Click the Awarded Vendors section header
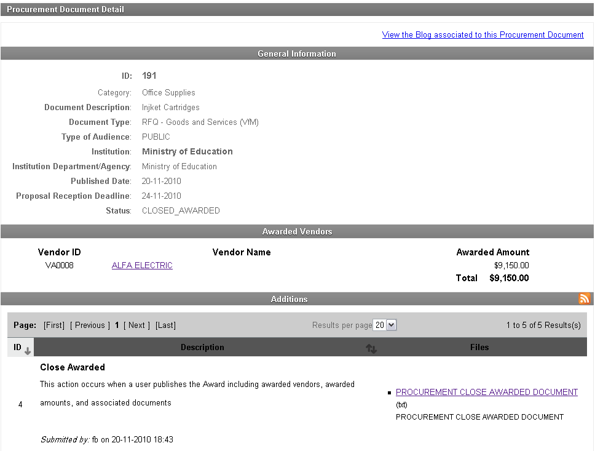Viewport: 595px width, 451px height. click(297, 232)
